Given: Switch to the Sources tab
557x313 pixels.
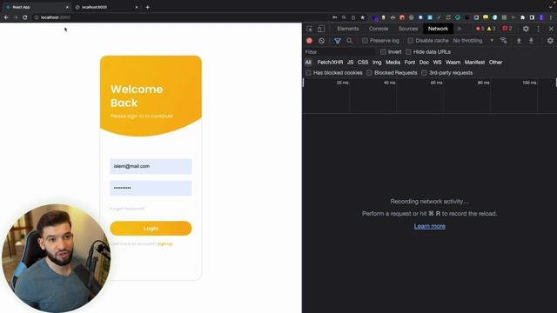Looking at the screenshot, I should click(x=408, y=29).
